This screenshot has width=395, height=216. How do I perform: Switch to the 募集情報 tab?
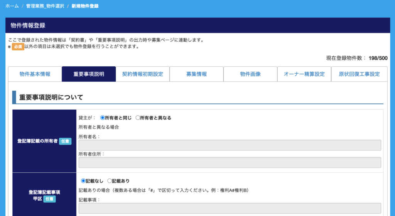(x=196, y=74)
